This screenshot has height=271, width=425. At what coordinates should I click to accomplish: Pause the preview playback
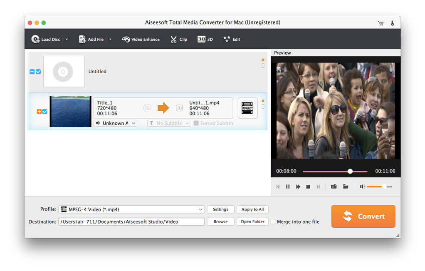(x=288, y=186)
